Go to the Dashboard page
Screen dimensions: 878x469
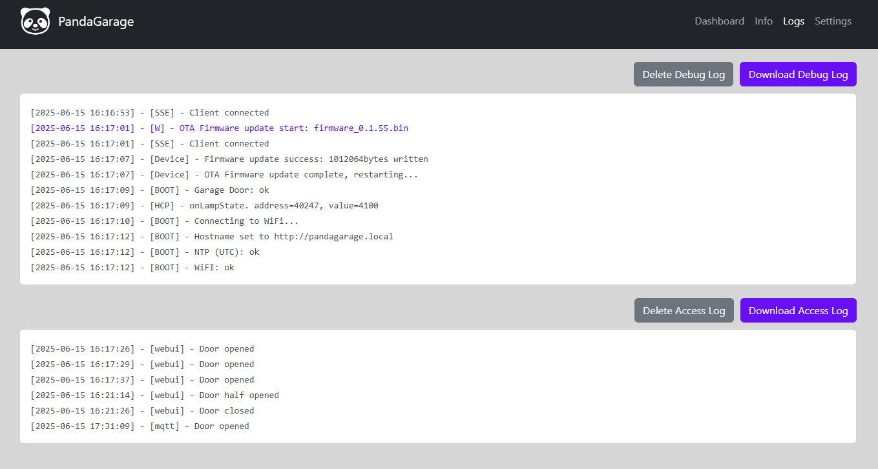click(719, 21)
